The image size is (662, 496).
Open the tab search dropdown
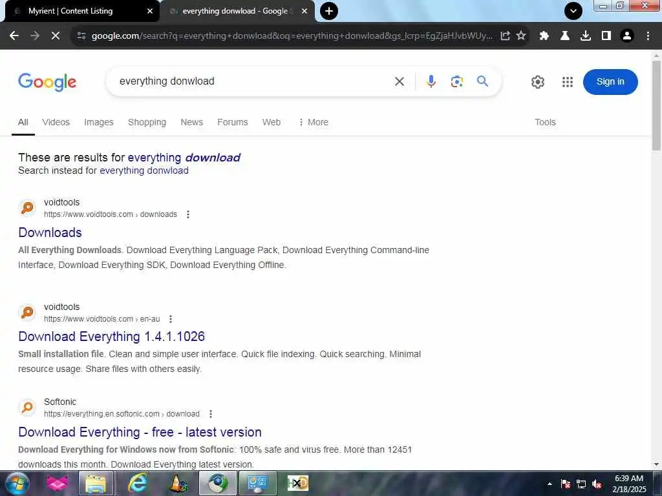tap(573, 11)
